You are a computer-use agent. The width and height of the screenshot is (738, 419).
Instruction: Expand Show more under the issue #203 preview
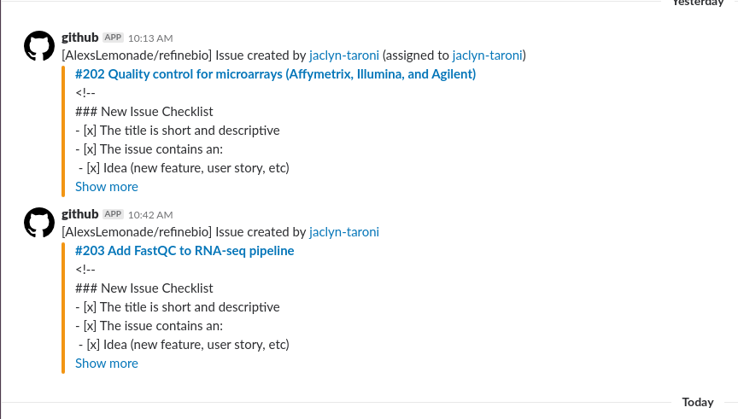click(107, 364)
